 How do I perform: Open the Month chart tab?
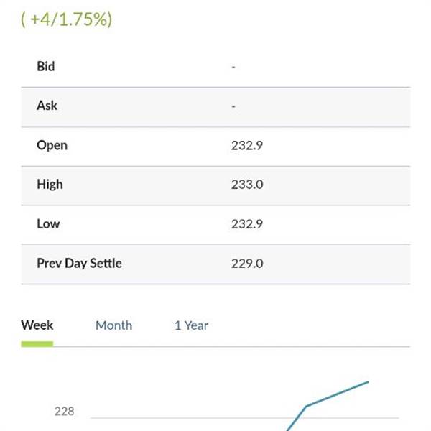pos(113,325)
